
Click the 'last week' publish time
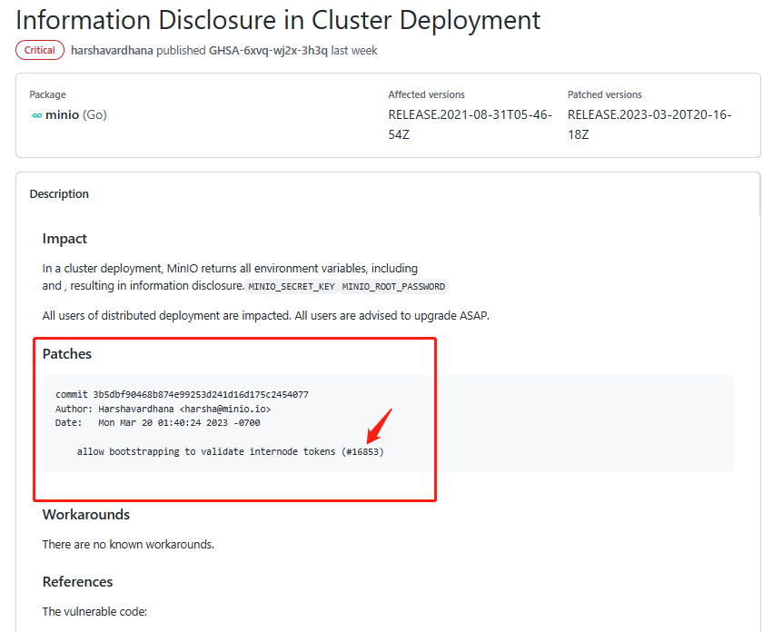point(354,51)
